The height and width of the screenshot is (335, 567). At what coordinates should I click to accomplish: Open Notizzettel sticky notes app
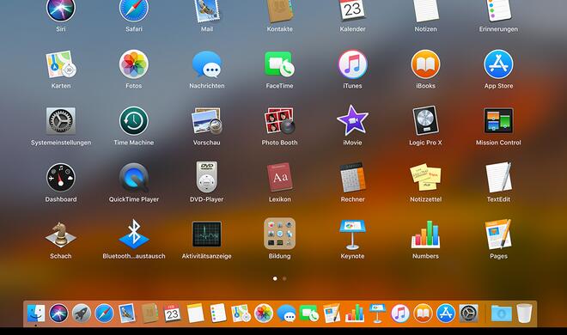click(x=425, y=177)
